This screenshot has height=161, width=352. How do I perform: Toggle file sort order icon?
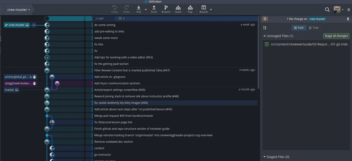(265, 28)
